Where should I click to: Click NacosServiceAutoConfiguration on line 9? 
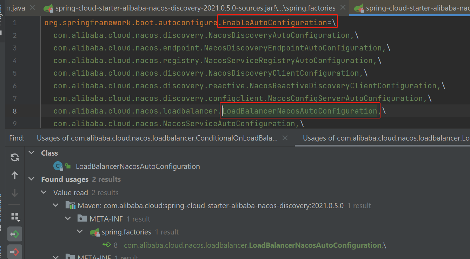pyautogui.click(x=229, y=124)
